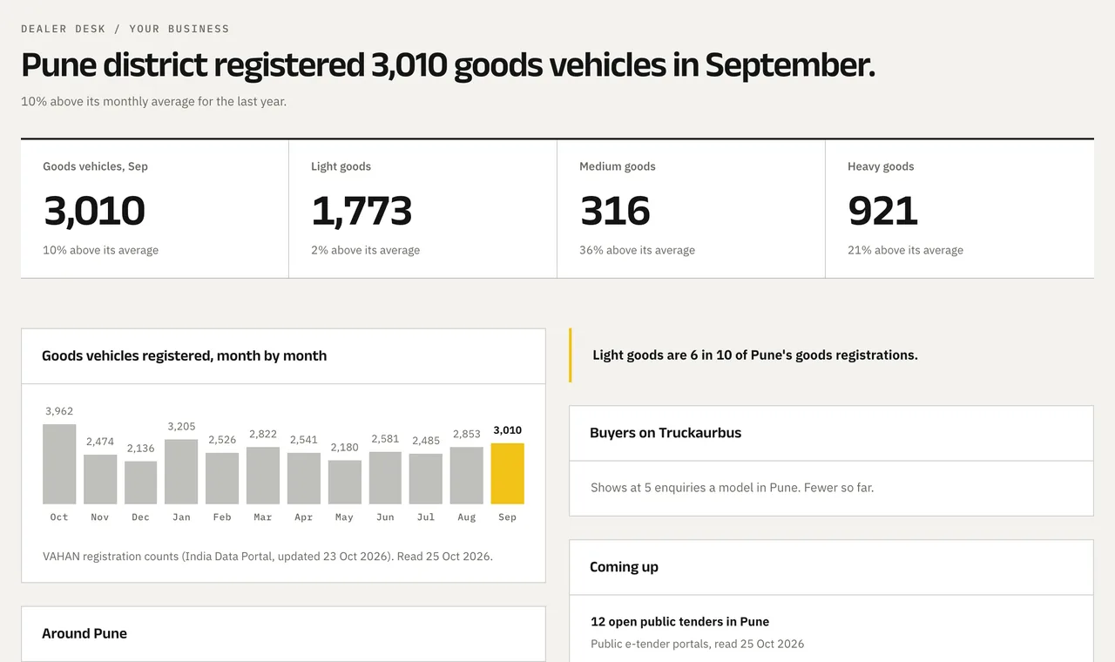Click the VAHAN registration counts source note
1115x662 pixels.
point(267,556)
